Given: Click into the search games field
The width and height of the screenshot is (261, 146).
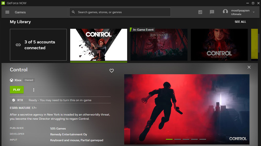Looking at the screenshot, I should [x=122, y=12].
